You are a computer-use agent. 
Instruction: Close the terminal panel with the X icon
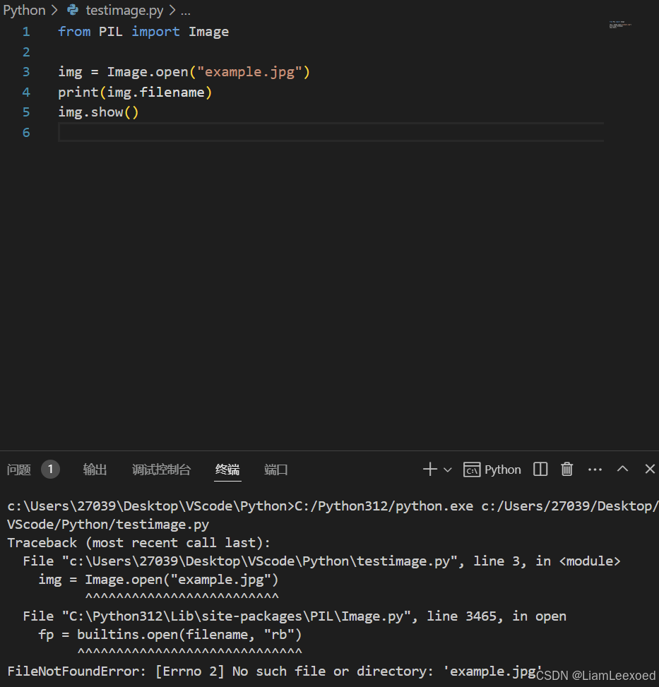point(651,469)
